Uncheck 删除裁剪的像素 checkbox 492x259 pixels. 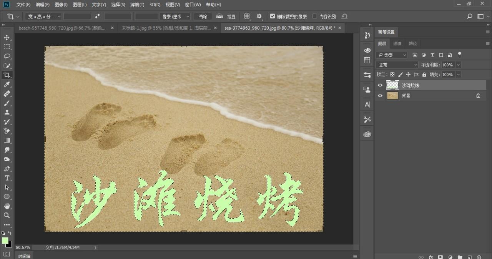point(273,17)
